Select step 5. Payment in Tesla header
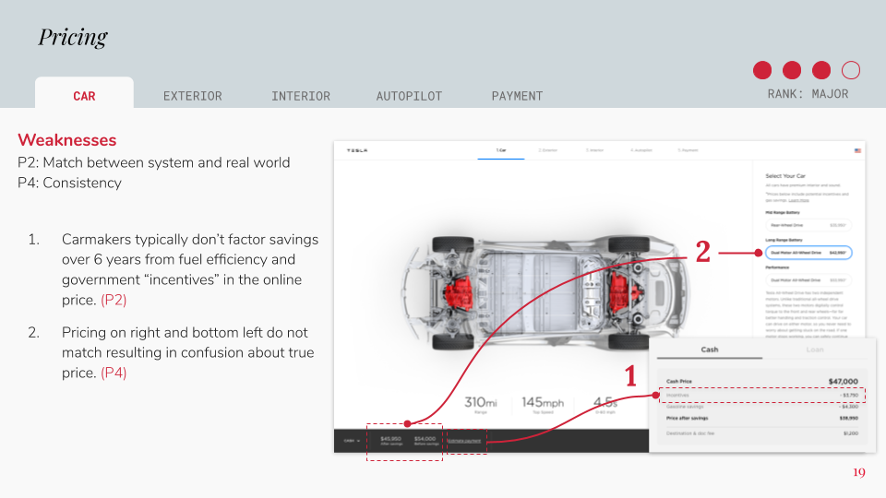This screenshot has width=886, height=498. [688, 150]
